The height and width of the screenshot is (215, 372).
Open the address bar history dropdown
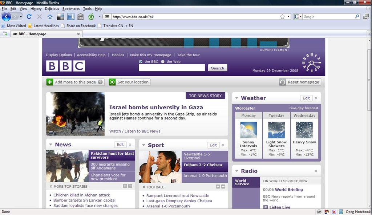click(x=288, y=17)
